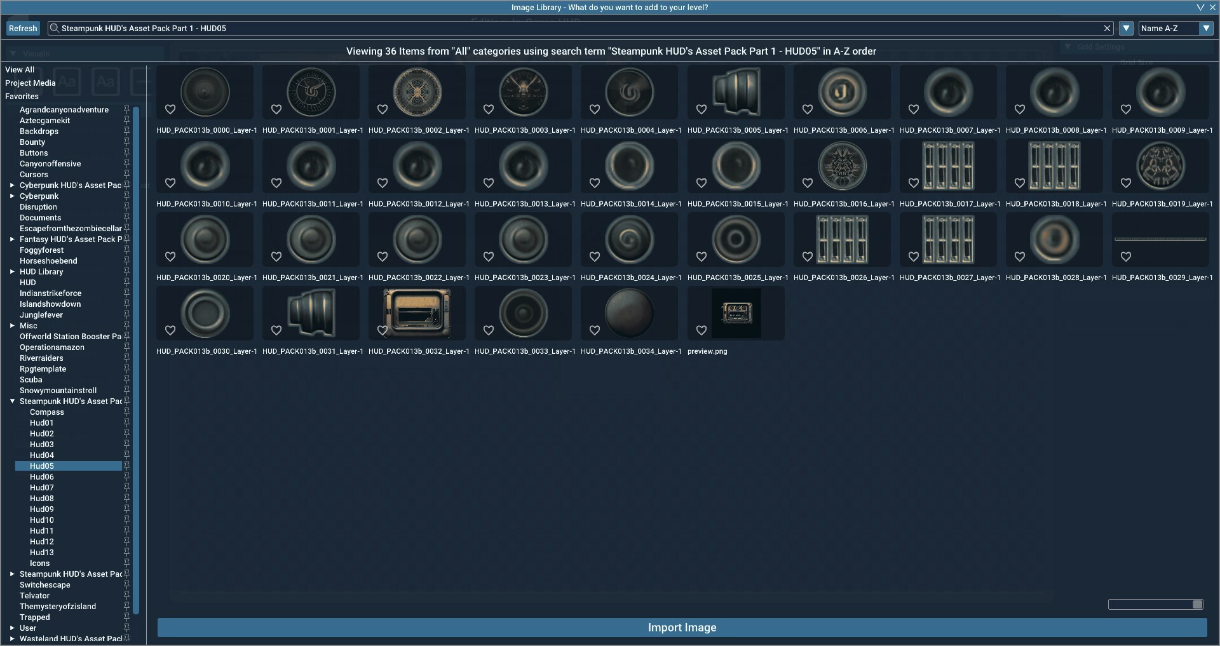
Task: Click the pin icon beside Trapped
Action: click(127, 617)
